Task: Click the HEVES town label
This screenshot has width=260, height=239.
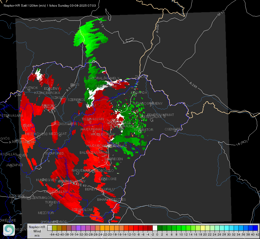Action: (x=22, y=155)
